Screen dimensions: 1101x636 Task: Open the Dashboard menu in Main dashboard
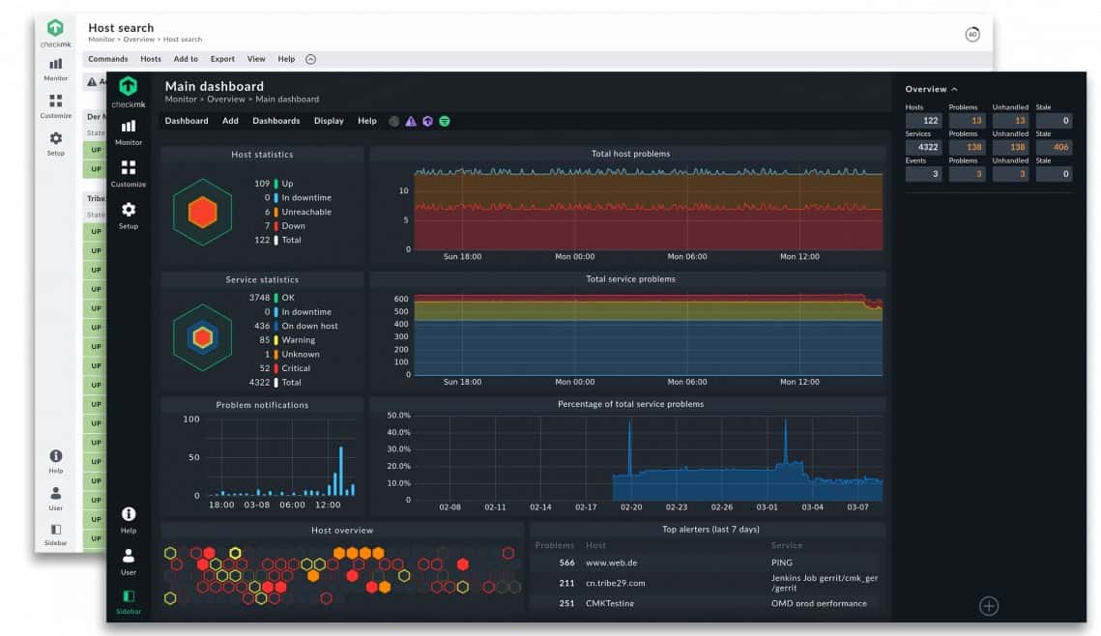pos(186,121)
